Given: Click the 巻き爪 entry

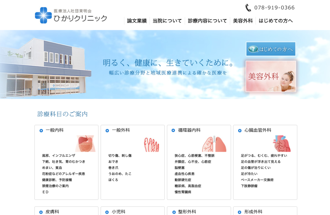Looking at the screenshot, I should click(113, 168).
